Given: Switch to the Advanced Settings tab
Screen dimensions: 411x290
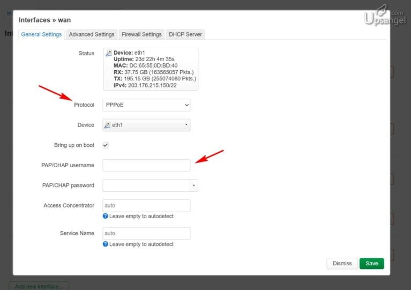Looking at the screenshot, I should tap(92, 34).
